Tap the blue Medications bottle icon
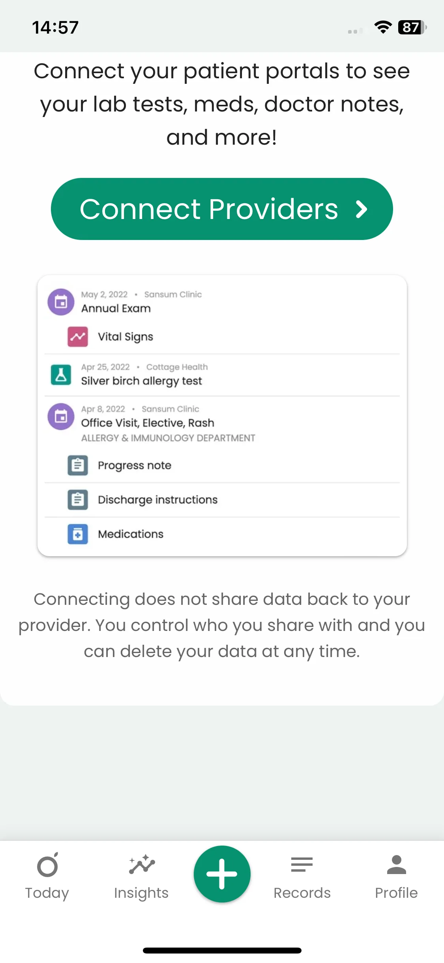 (78, 534)
